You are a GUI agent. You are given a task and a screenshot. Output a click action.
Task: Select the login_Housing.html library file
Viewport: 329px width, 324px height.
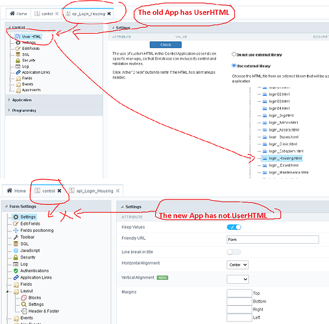click(282, 158)
